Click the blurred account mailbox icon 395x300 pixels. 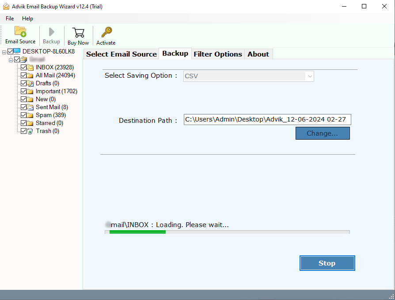coord(24,60)
